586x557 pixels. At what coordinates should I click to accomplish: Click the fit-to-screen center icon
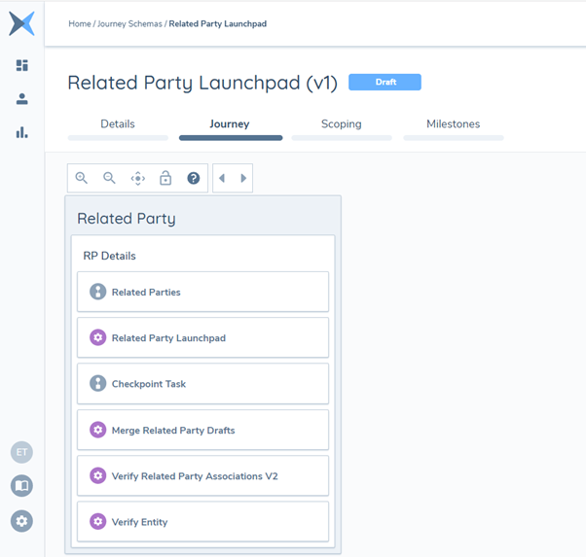(137, 178)
